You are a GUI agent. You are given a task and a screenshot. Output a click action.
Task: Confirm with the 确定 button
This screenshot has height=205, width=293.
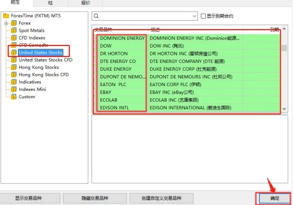pyautogui.click(x=274, y=198)
